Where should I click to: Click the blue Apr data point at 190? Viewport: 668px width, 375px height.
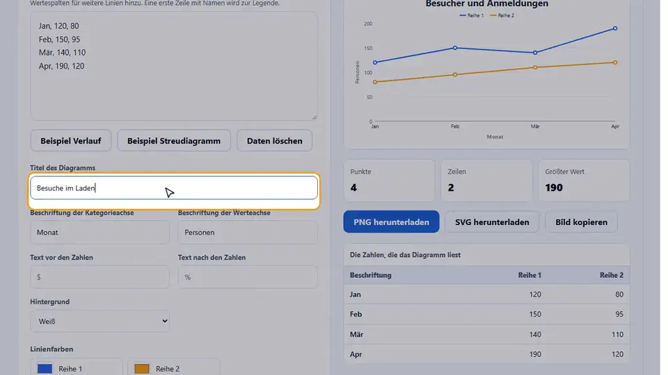(615, 28)
